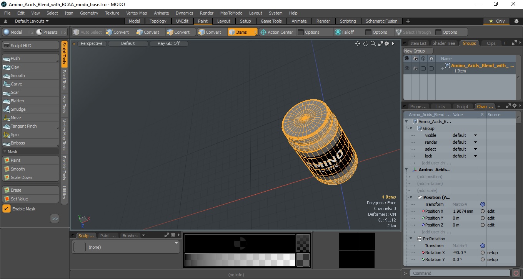Click the lower checkered swatch by gradient
The image size is (523, 279).
pos(303,259)
